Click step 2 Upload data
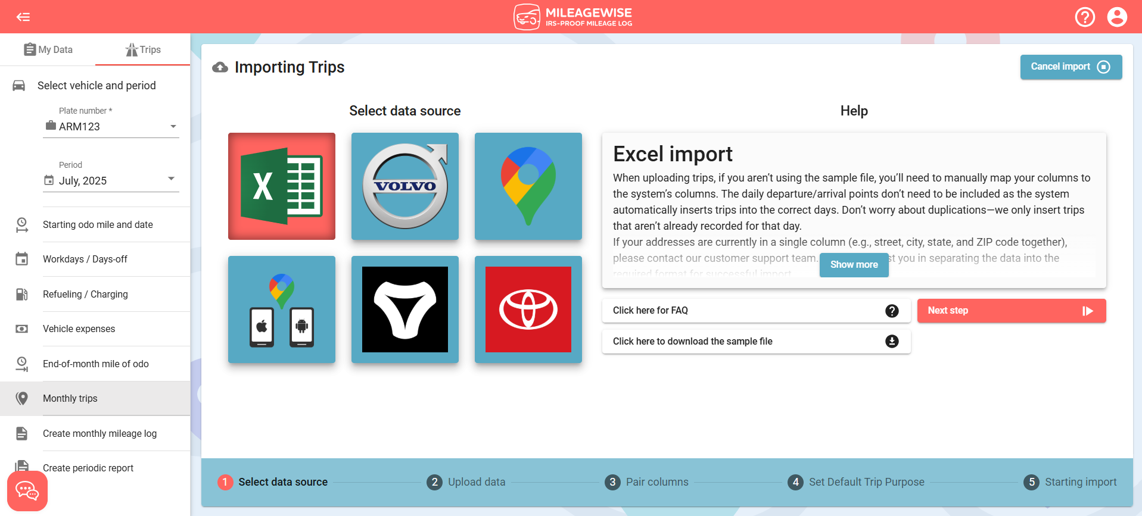The width and height of the screenshot is (1142, 516). [x=466, y=482]
